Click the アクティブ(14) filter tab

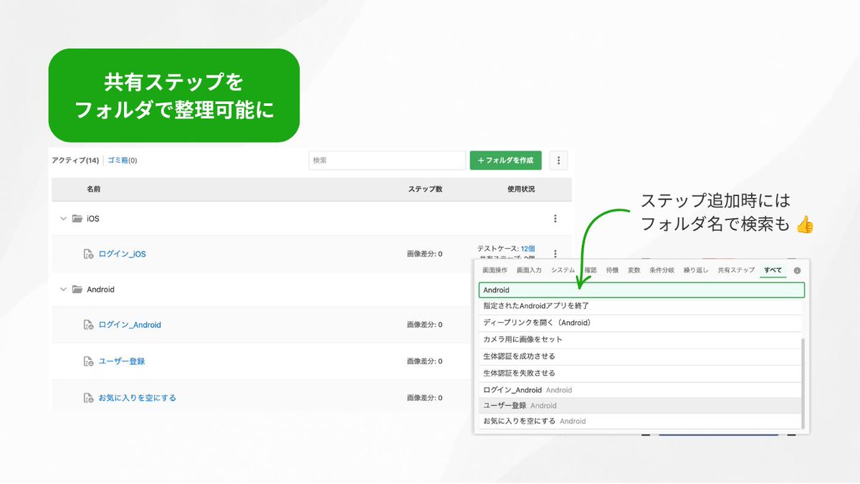click(75, 161)
